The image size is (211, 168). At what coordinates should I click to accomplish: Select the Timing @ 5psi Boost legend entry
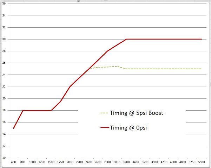coord(132,113)
